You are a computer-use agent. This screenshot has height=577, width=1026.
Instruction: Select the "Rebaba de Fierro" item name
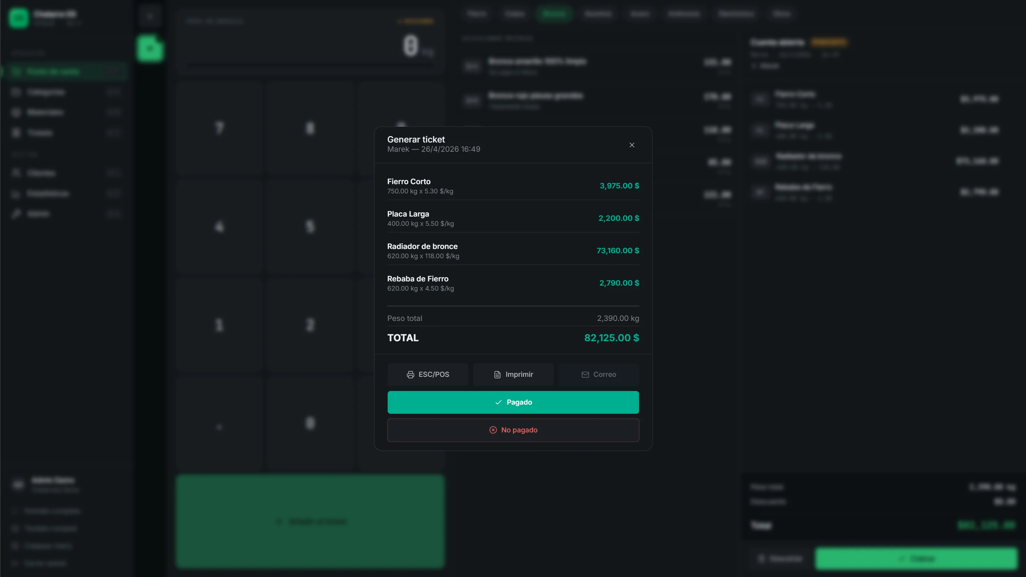coord(417,279)
